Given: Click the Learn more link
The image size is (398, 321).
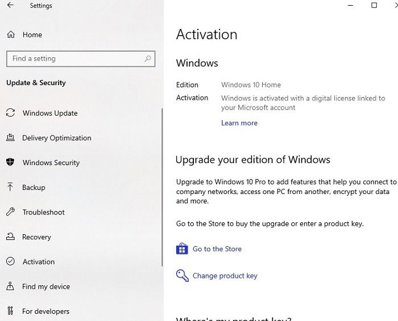Looking at the screenshot, I should click(239, 123).
